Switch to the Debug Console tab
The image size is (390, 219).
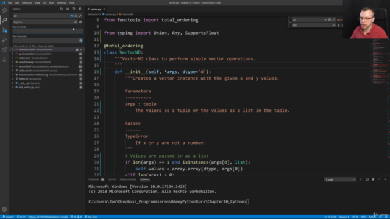click(128, 179)
